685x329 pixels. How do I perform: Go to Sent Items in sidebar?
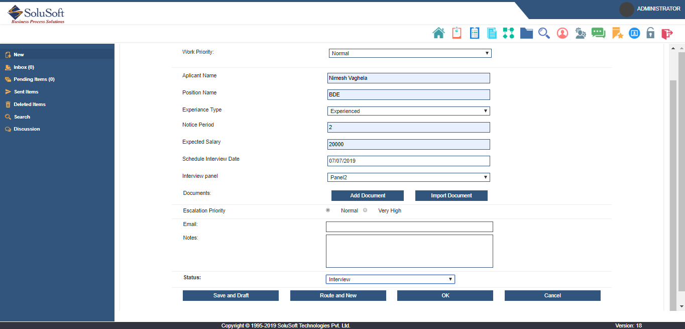pyautogui.click(x=26, y=92)
